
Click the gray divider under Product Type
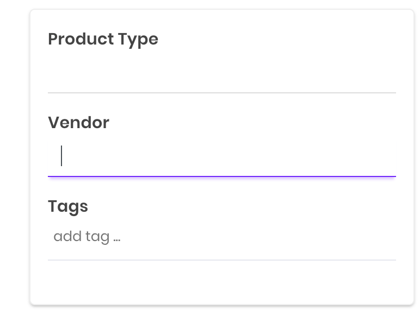[221, 93]
